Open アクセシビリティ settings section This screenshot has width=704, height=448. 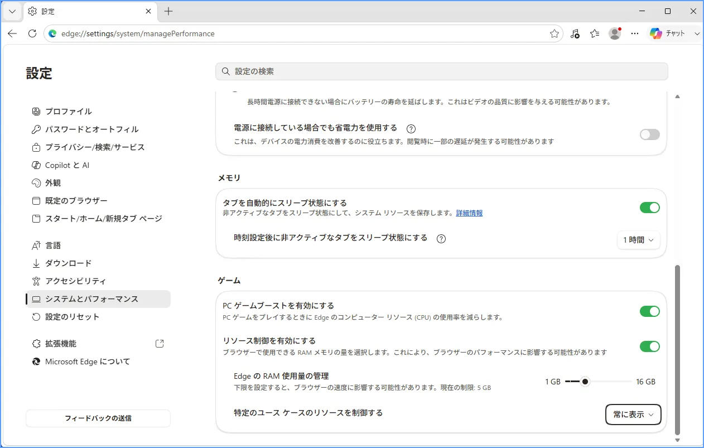[98, 281]
